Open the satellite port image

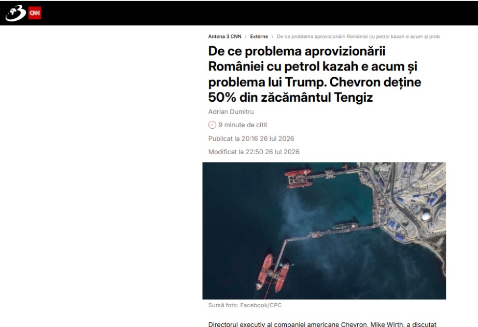(x=324, y=230)
